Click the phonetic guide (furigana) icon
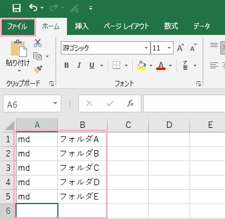Viewport: 225px width, 219px height. coord(185,65)
